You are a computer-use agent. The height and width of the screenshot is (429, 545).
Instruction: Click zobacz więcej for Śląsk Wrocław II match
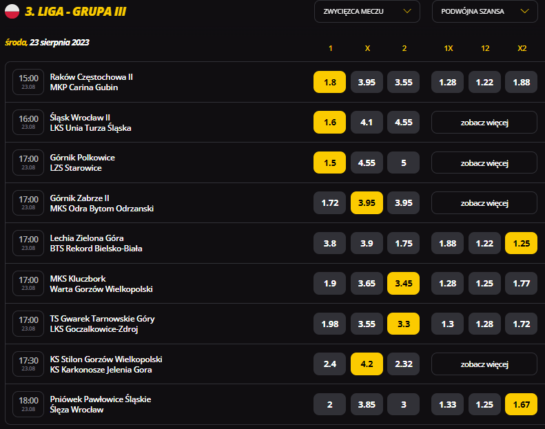(484, 123)
